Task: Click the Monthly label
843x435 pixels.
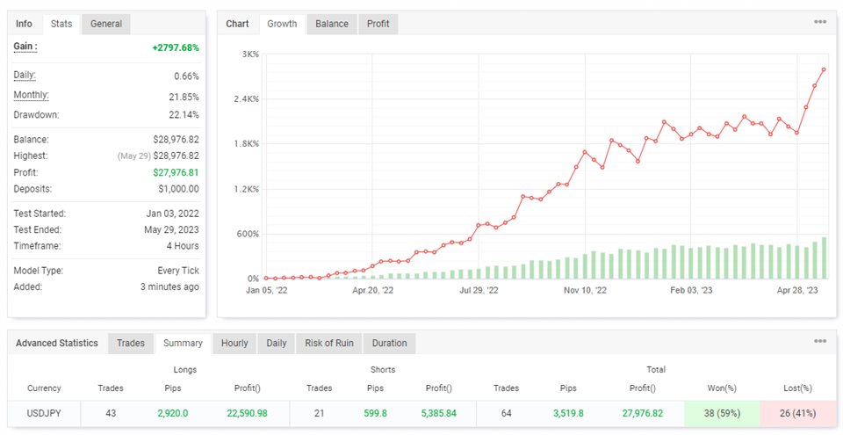Action: coord(32,95)
